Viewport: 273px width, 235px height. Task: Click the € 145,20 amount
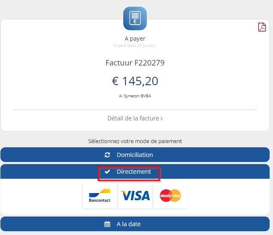tap(135, 81)
